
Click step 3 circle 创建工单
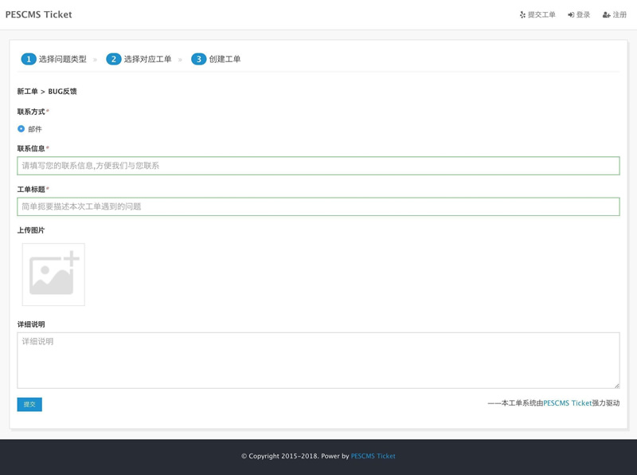click(x=198, y=59)
